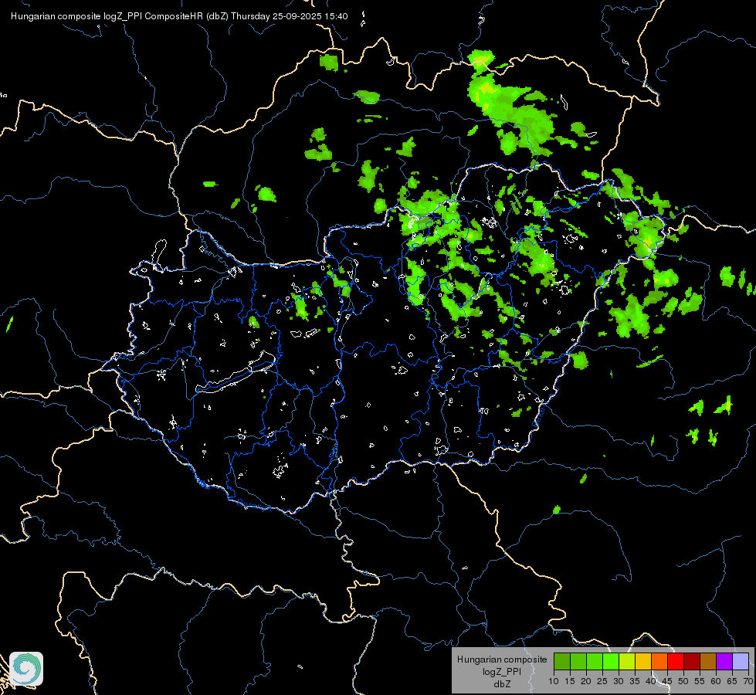This screenshot has height=695, width=756.
Task: Select the 35-40 dBZ yellow swatch
Action: coord(642,661)
